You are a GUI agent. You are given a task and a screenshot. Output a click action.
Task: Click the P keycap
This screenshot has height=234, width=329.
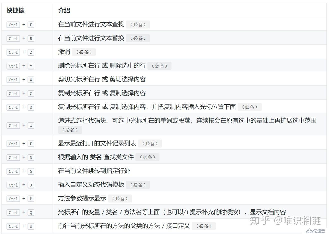point(31,199)
